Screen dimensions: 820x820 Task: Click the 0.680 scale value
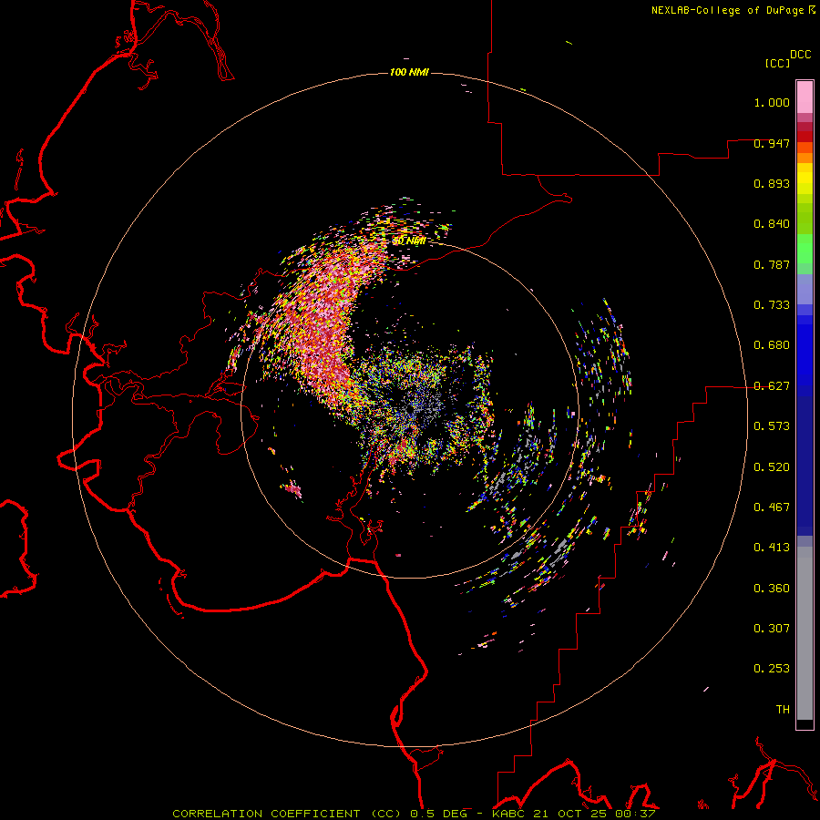(772, 345)
